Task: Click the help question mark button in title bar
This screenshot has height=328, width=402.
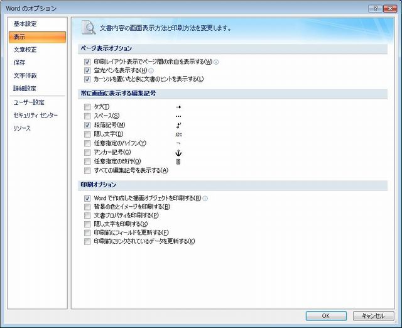Action: [375, 8]
